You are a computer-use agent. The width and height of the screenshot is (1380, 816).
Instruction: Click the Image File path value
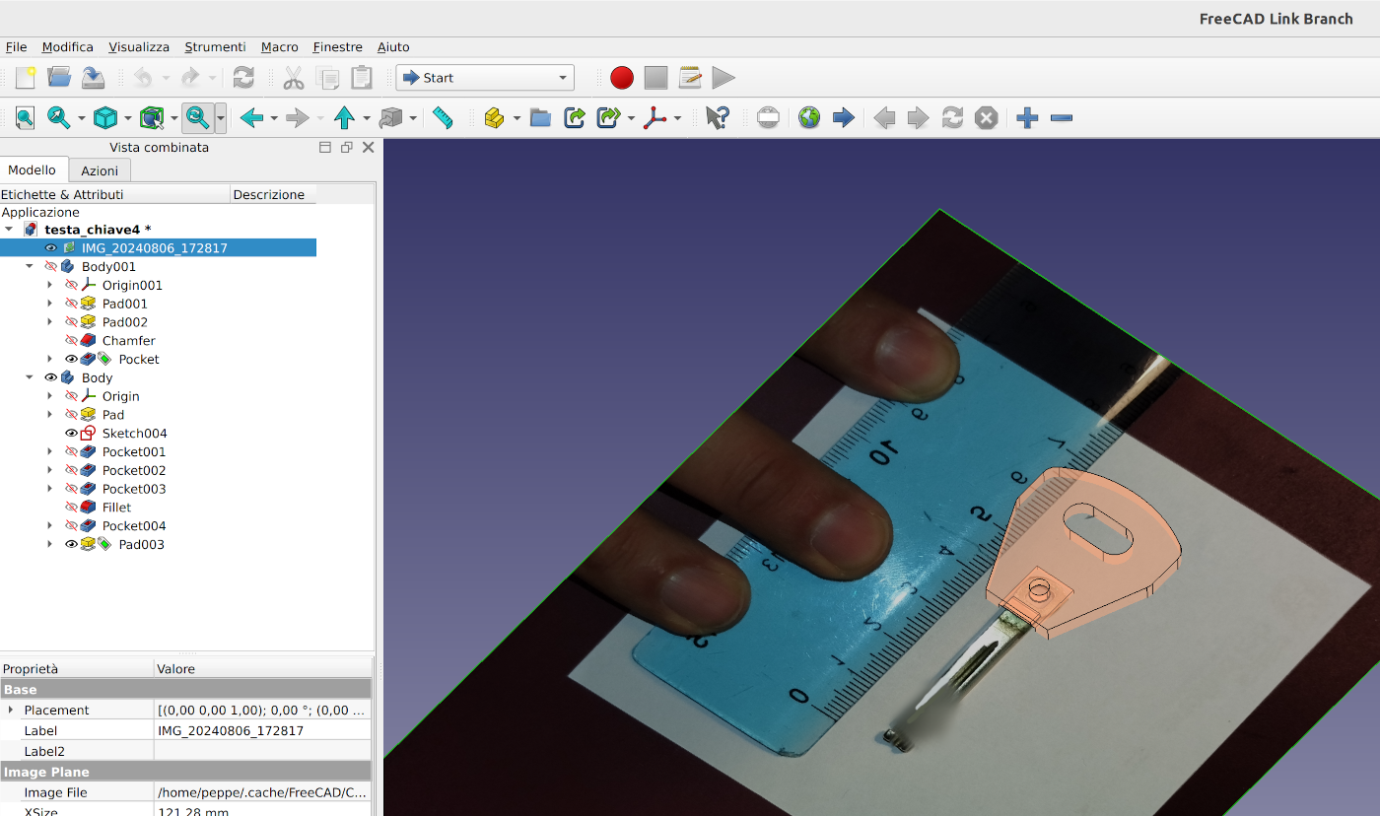(x=263, y=792)
